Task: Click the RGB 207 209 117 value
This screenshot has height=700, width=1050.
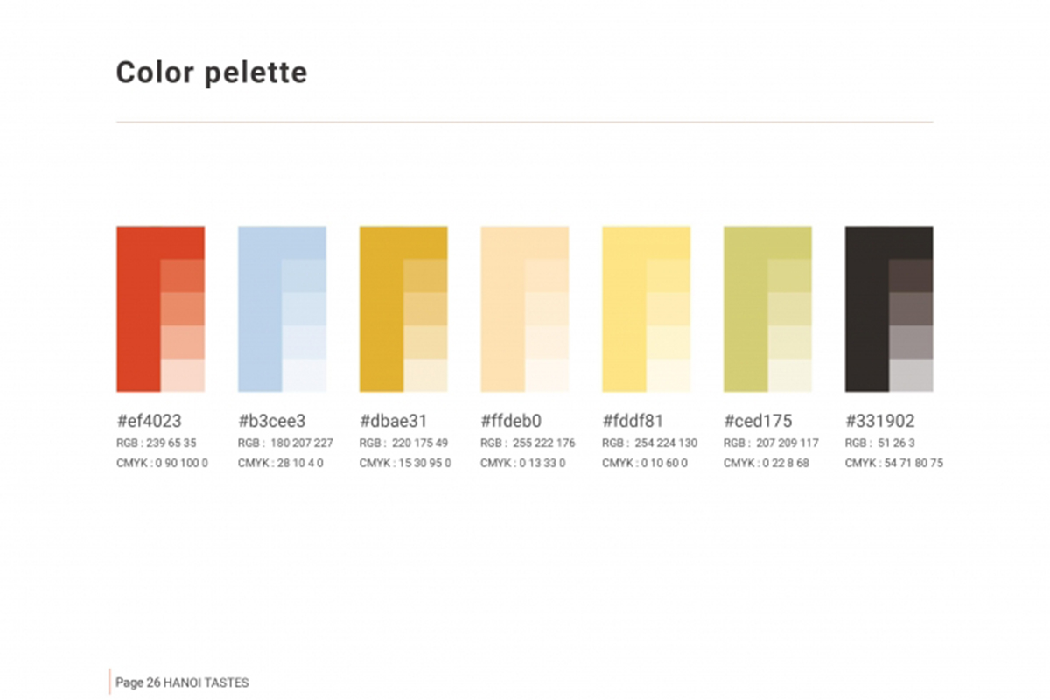Action: click(771, 443)
